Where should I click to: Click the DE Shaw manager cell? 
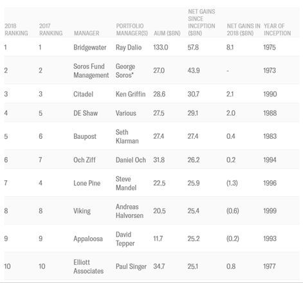click(86, 113)
